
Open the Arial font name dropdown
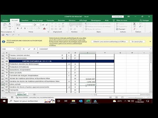point(33,25)
